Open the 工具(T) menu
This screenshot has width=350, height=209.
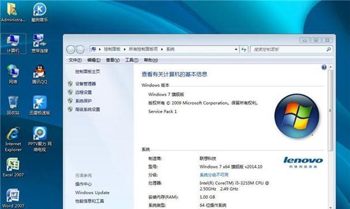[131, 60]
